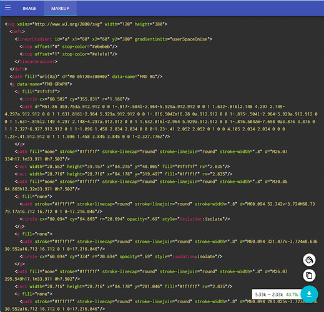The image size is (324, 312).
Task: Click the circle with cy="64.865" line
Action: coord(125,219)
